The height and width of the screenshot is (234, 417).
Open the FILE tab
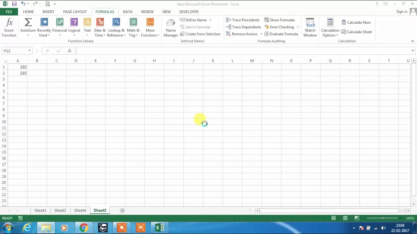click(x=9, y=12)
